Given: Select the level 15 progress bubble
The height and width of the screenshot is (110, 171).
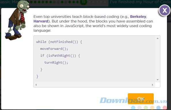Looking at the screenshot, I should pos(83,2).
